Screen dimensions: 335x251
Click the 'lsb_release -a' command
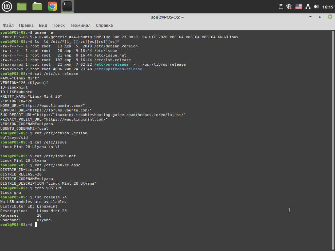51,197
